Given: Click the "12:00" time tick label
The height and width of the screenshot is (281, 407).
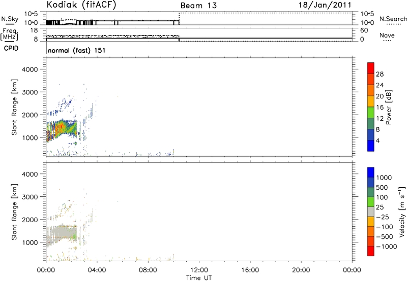Looking at the screenshot, I should 199,270.
